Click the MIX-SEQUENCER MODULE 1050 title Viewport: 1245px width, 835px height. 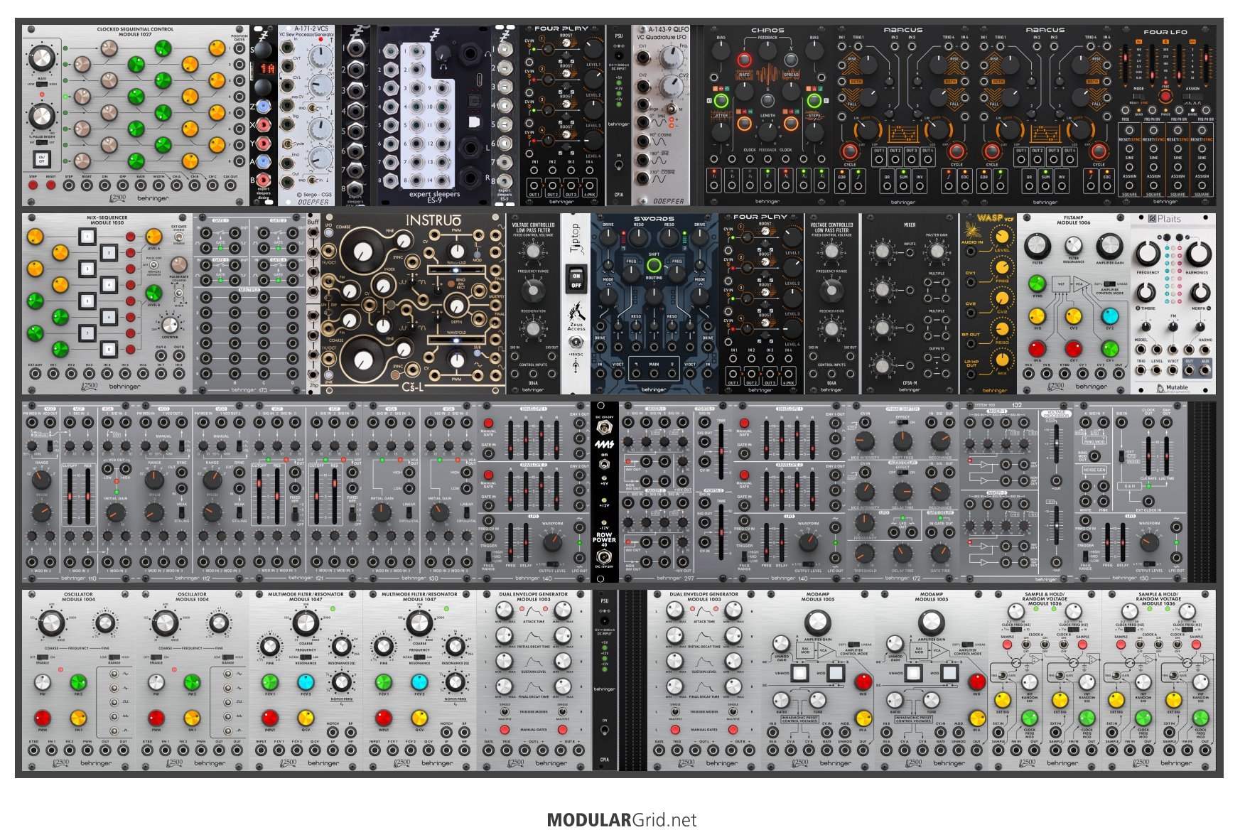coord(107,220)
